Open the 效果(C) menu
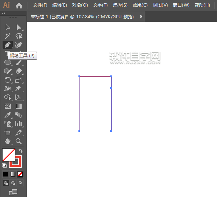 pos(140,5)
